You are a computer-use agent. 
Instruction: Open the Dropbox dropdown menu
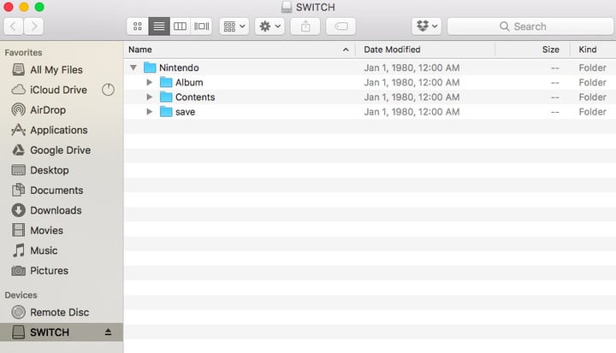(x=426, y=26)
